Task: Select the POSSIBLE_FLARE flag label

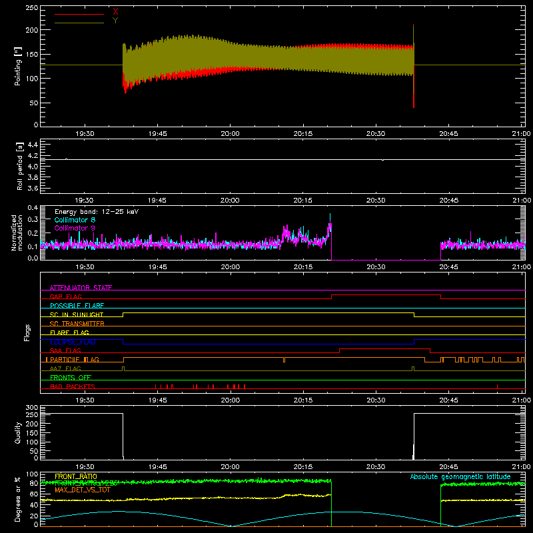Action: pos(77,306)
